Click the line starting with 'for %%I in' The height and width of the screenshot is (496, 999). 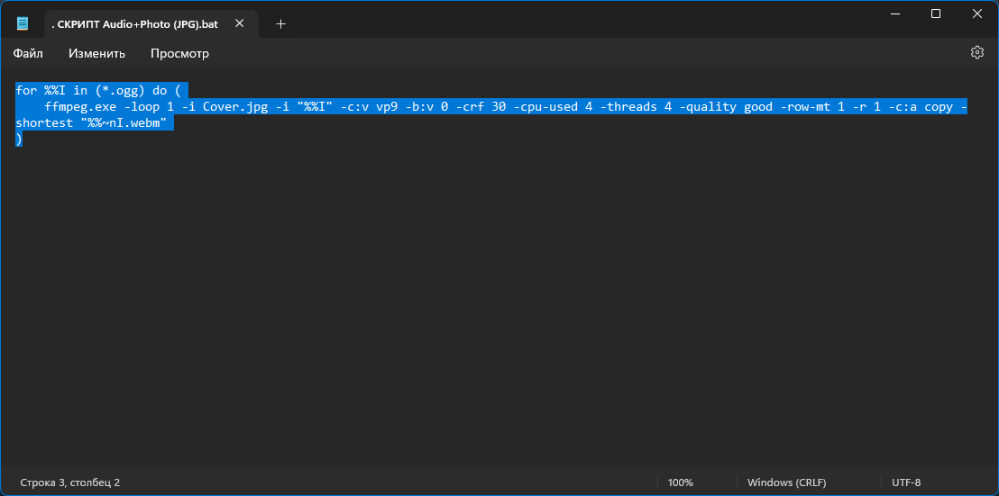coord(98,90)
